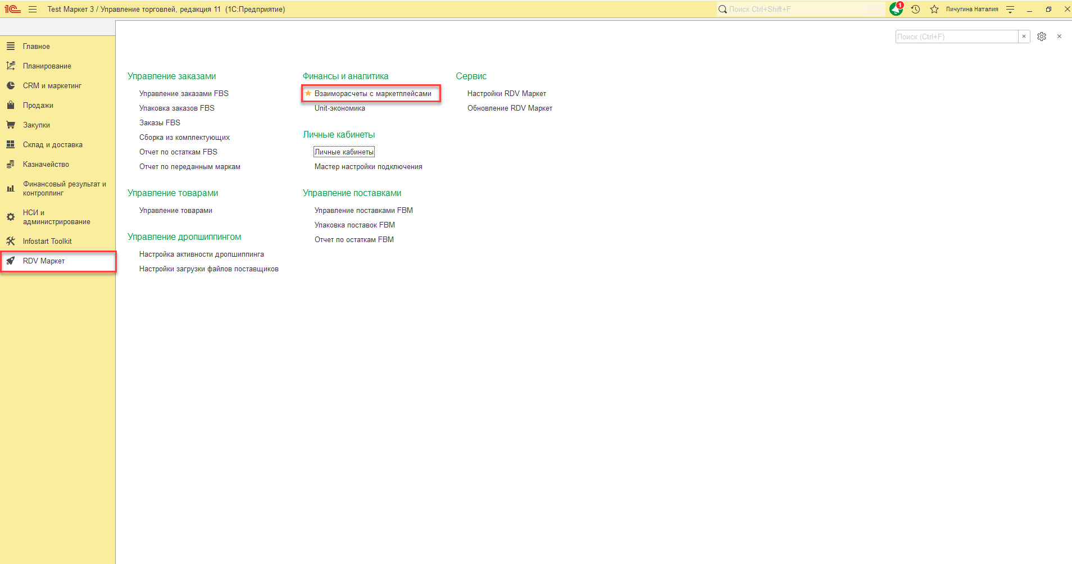Image resolution: width=1072 pixels, height=564 pixels.
Task: Open the gear settings icon in section panel
Action: click(1042, 37)
